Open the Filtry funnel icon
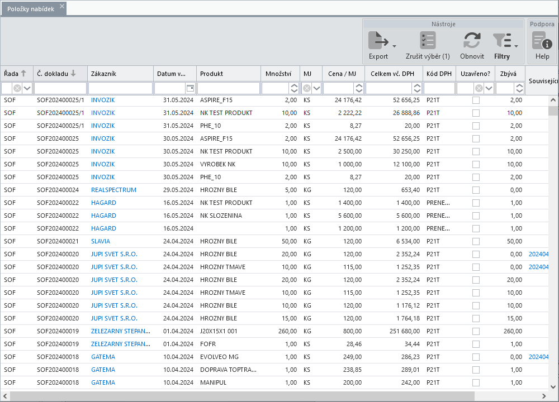559x402 pixels. pos(502,40)
